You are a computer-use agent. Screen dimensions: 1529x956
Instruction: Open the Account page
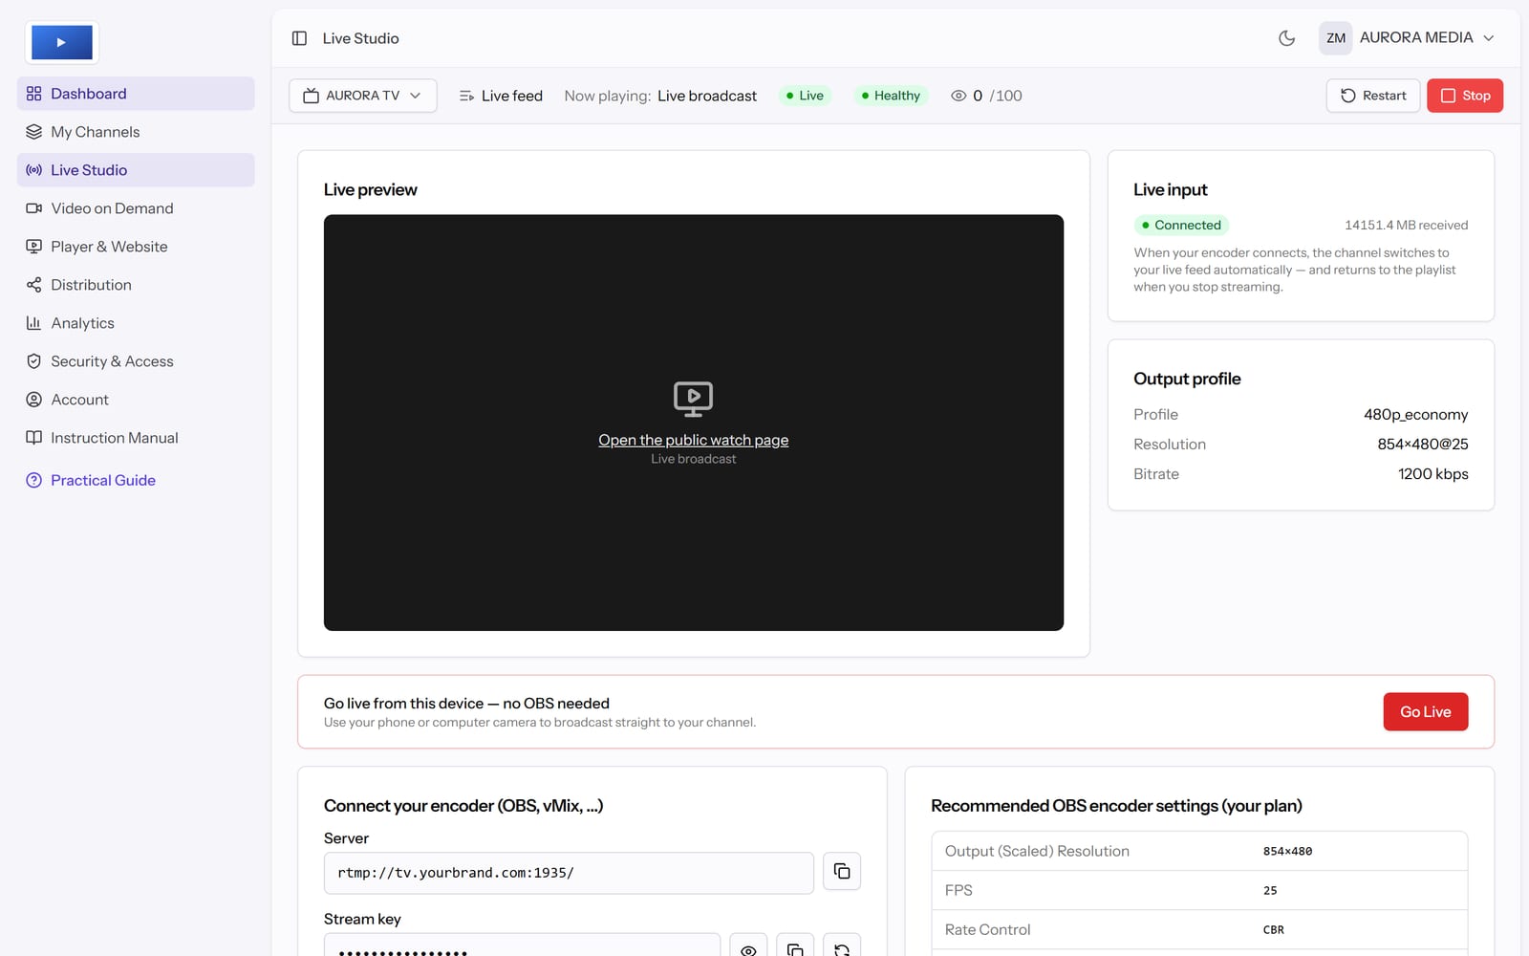(x=136, y=400)
